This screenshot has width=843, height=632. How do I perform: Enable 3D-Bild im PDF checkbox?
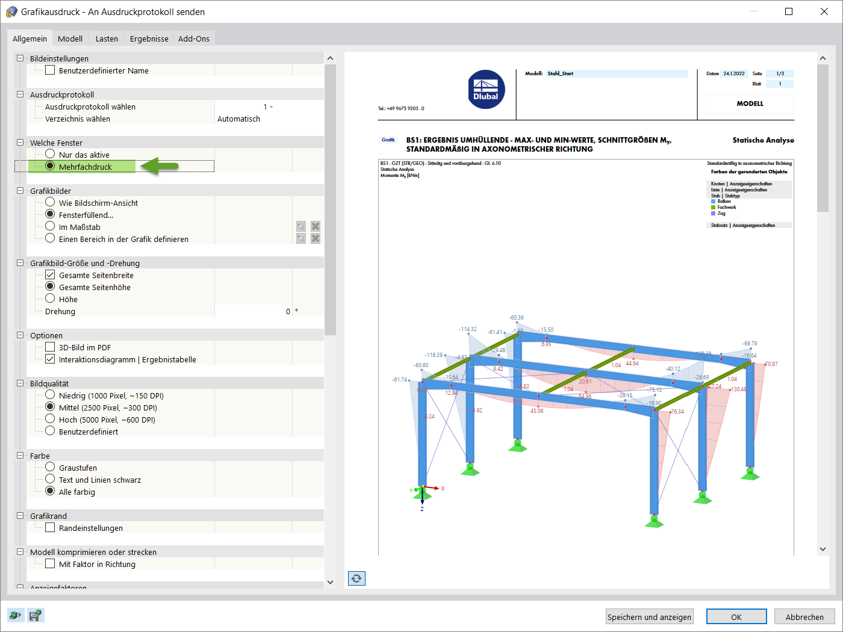click(x=50, y=347)
